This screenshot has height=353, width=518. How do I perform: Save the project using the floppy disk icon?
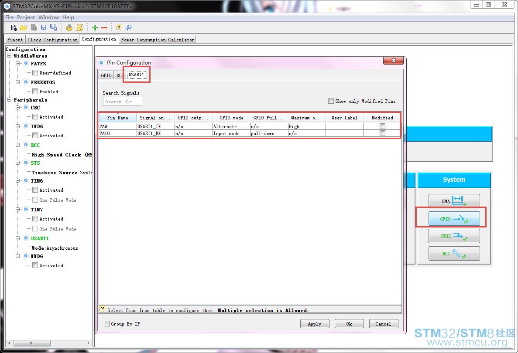point(44,28)
